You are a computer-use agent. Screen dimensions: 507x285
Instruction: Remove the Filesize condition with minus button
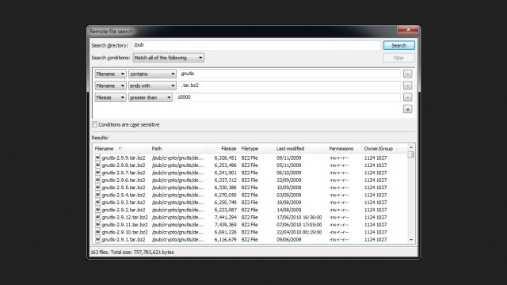[x=407, y=97]
